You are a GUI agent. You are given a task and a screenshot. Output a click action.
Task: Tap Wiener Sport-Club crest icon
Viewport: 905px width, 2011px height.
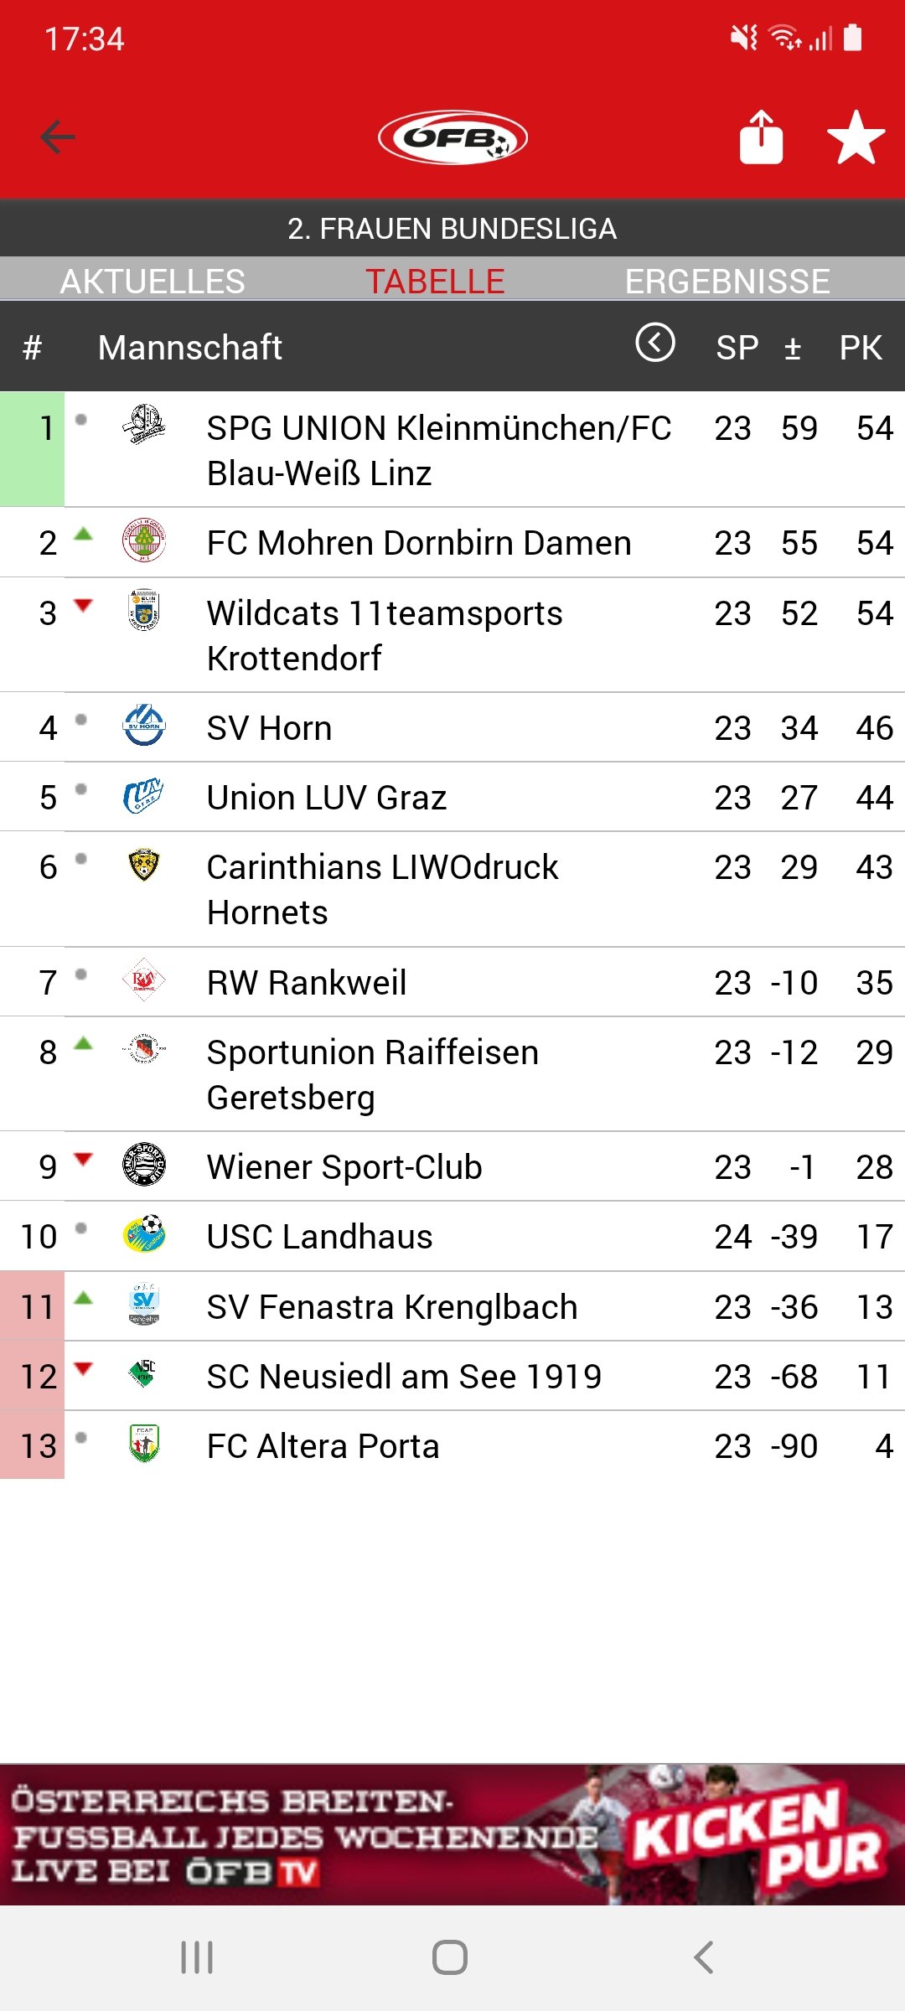coord(144,1165)
